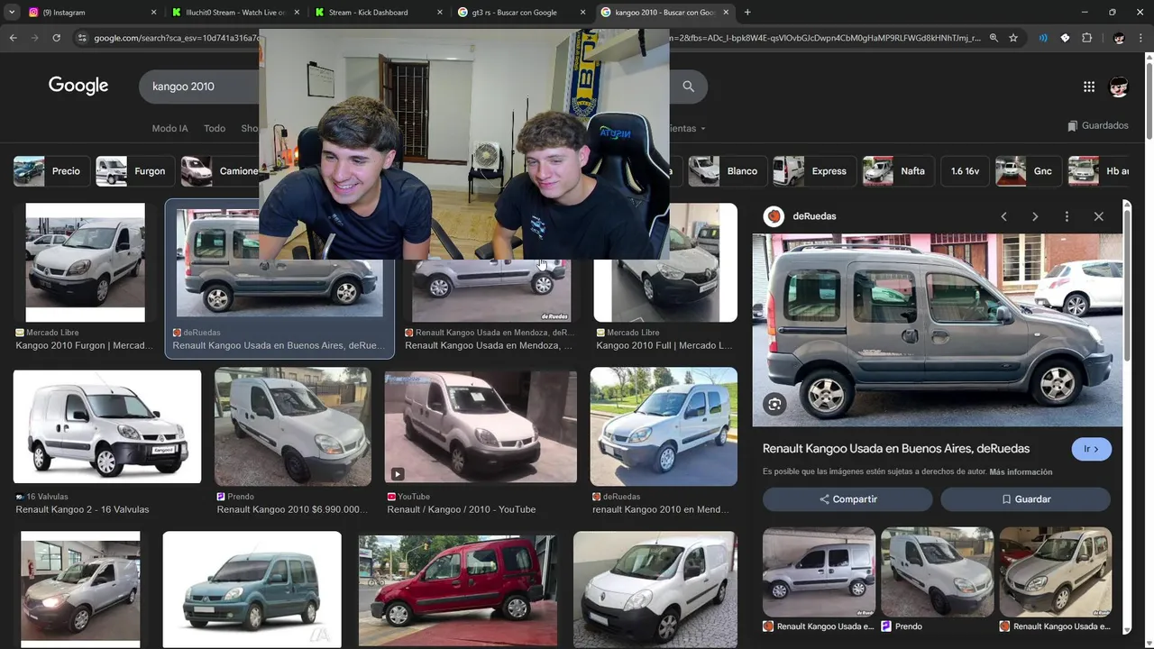Switch to gt3 rs Google search tab
The height and width of the screenshot is (649, 1154).
[523, 13]
